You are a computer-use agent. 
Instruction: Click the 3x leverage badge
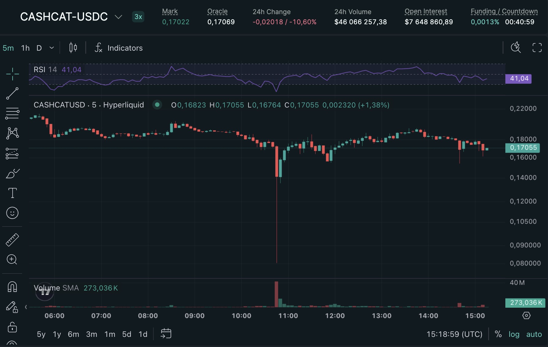(138, 17)
